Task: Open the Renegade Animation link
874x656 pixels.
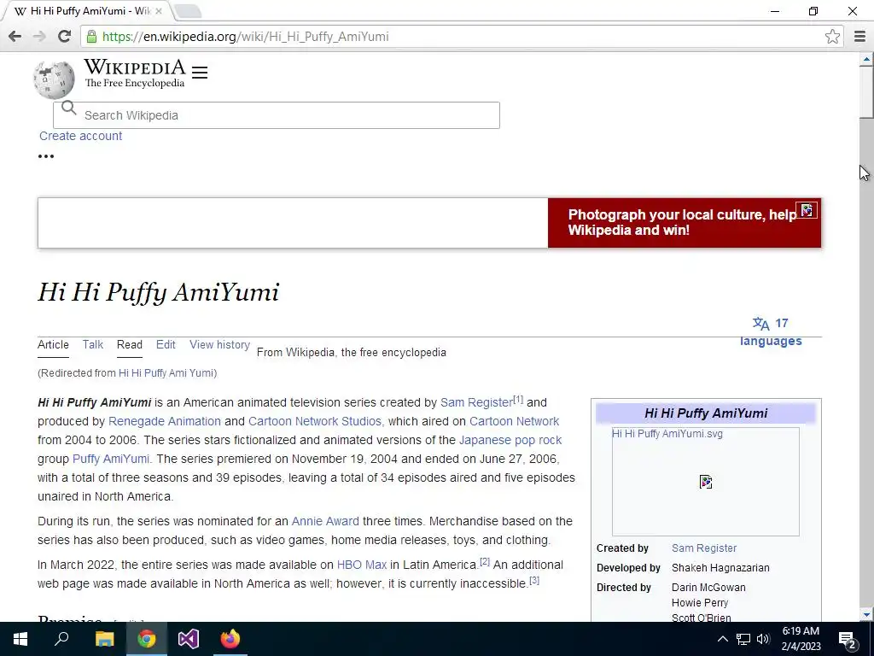Action: coord(165,421)
